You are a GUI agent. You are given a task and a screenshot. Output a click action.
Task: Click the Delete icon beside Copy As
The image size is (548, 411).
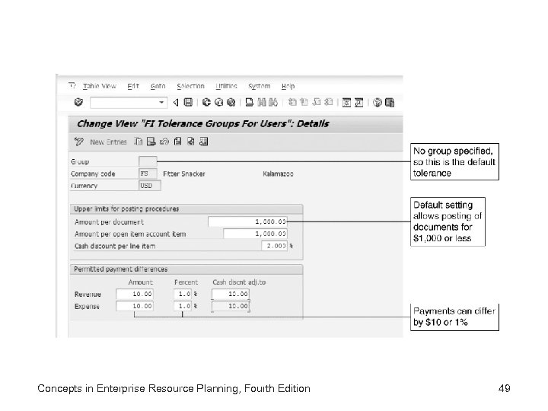click(x=151, y=142)
